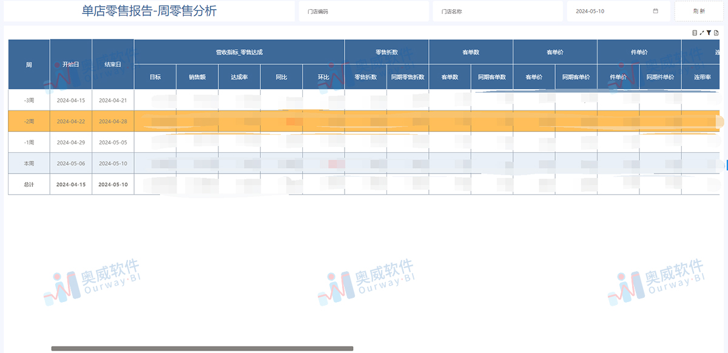Click start date 2024-04-22 cell
Viewport: 728px width, 353px height.
pyautogui.click(x=71, y=121)
